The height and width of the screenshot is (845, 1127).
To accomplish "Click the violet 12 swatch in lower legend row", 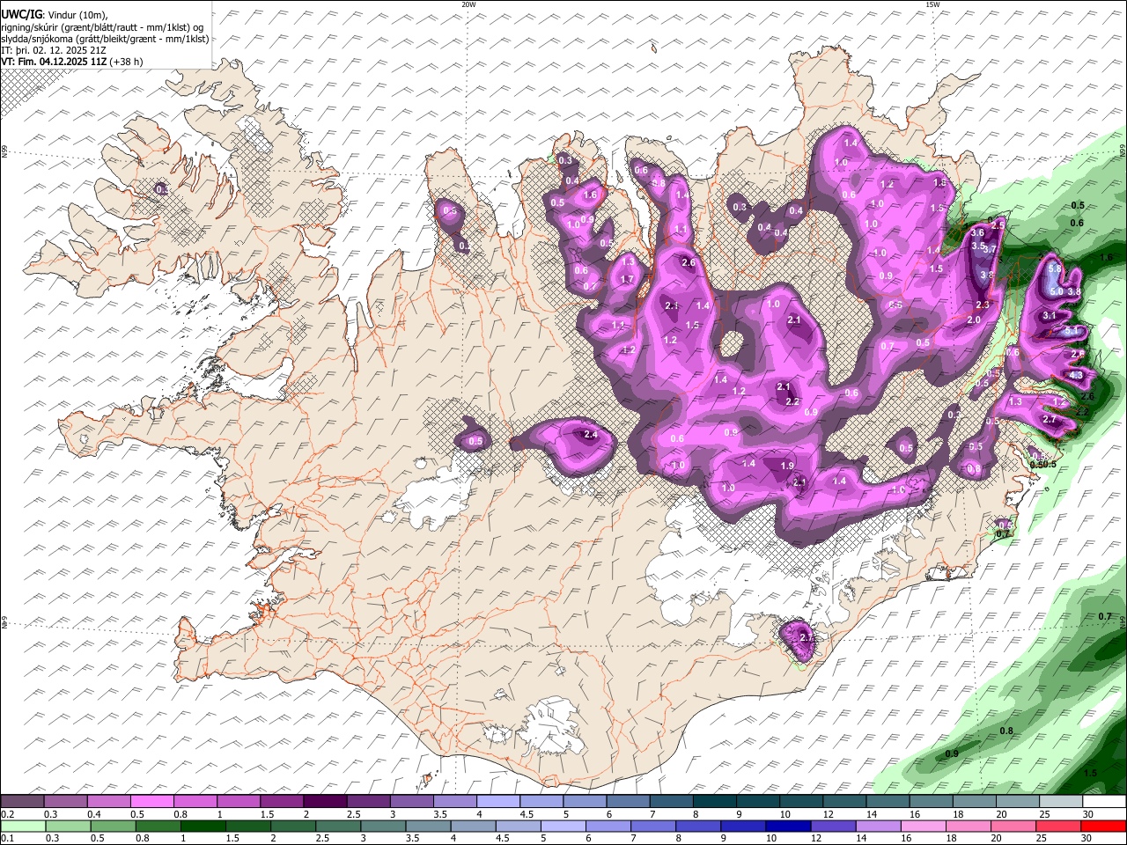I will (834, 827).
